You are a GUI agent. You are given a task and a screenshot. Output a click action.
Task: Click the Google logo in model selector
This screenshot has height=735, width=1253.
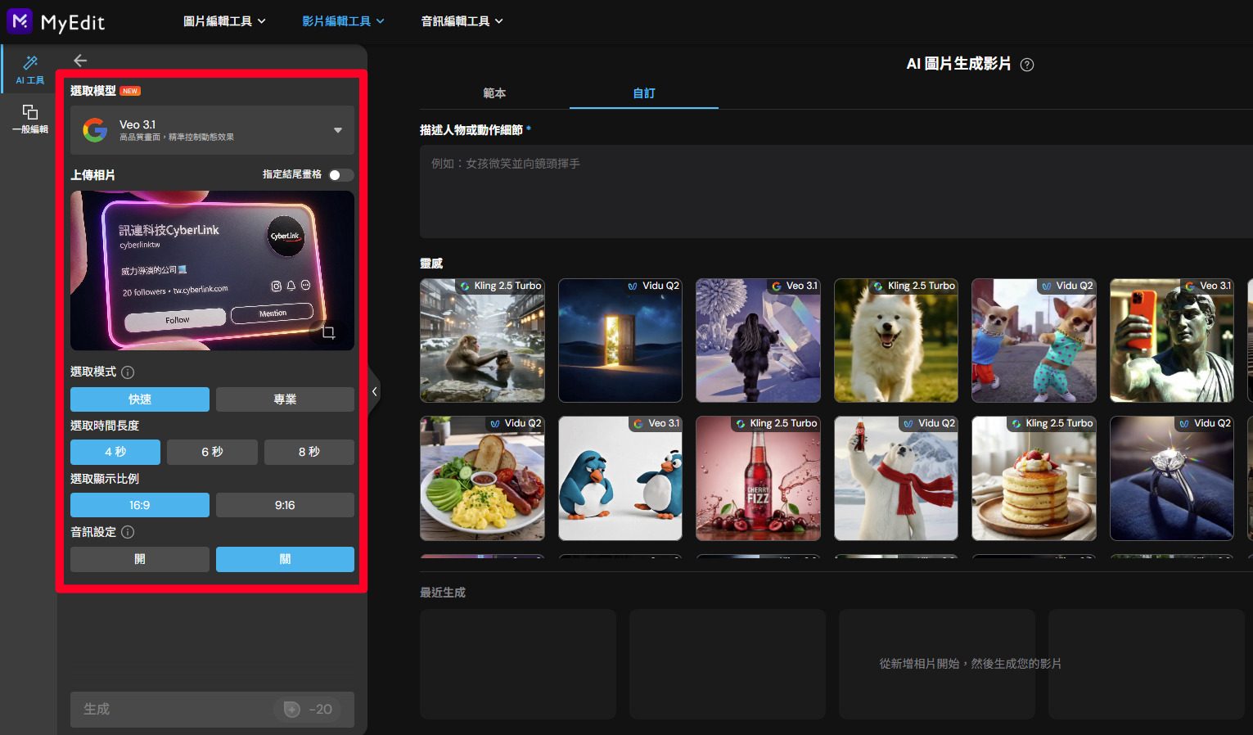pos(95,130)
